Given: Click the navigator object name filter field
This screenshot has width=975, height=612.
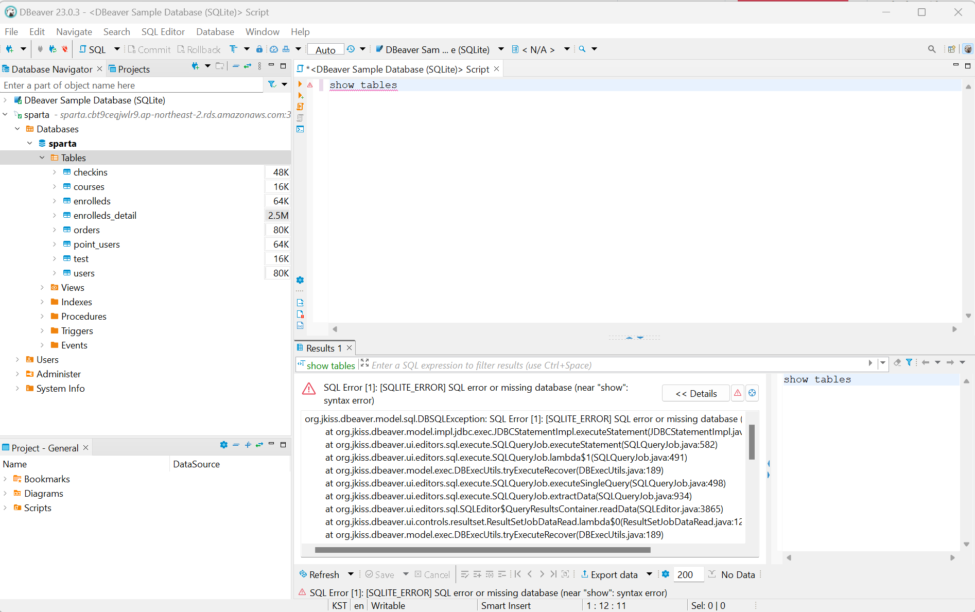Looking at the screenshot, I should click(132, 85).
